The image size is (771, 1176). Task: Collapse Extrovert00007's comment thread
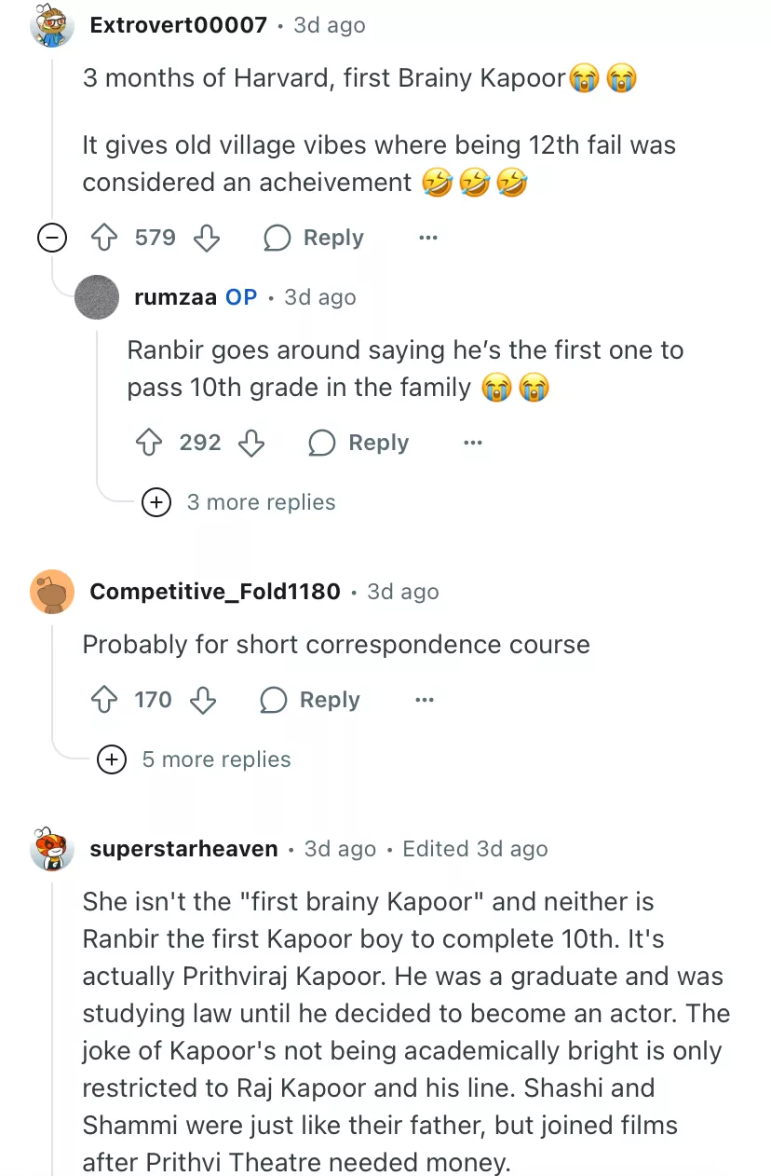(52, 239)
